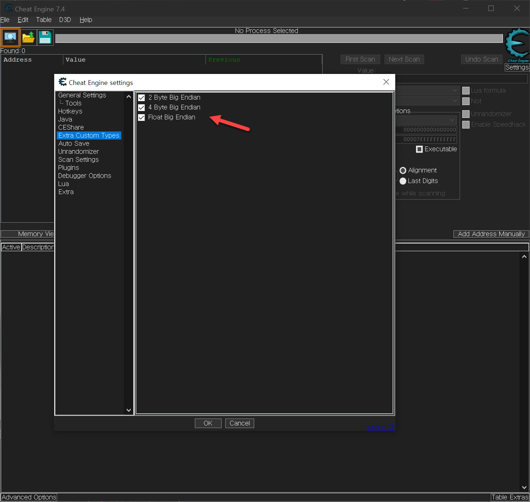Click the Previous column header
530x502 pixels.
pyautogui.click(x=264, y=60)
